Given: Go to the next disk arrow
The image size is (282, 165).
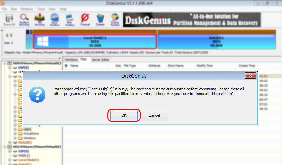Looking at the screenshot, I should click(11, 36).
